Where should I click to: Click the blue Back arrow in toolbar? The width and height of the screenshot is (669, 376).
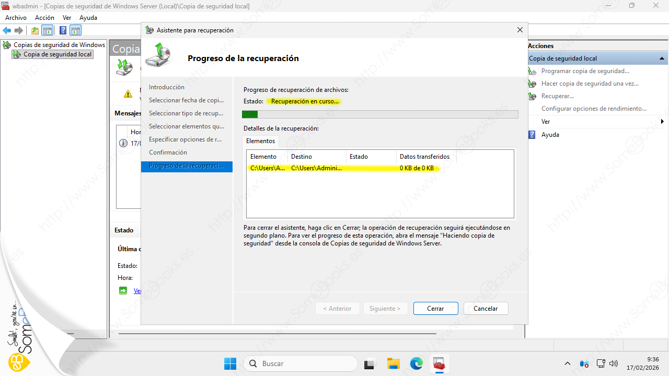pos(7,30)
